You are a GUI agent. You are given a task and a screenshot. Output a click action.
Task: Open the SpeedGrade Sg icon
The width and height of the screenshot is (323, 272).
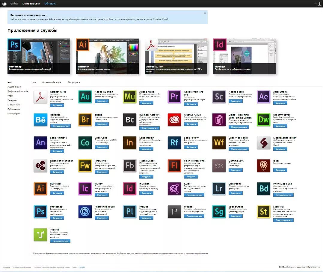click(x=219, y=212)
